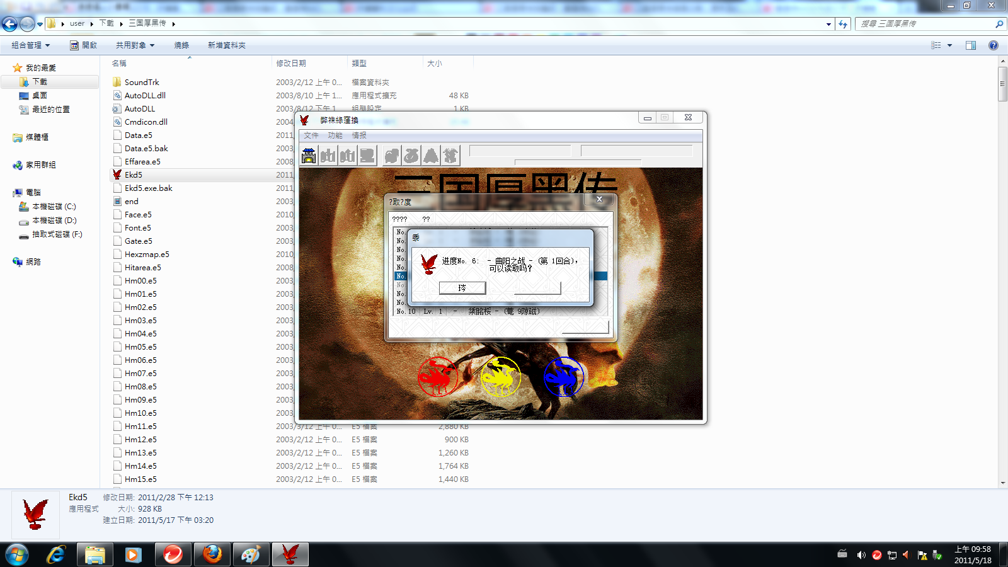Expand the breadcrumb arrow after user
The width and height of the screenshot is (1008, 567).
[92, 24]
